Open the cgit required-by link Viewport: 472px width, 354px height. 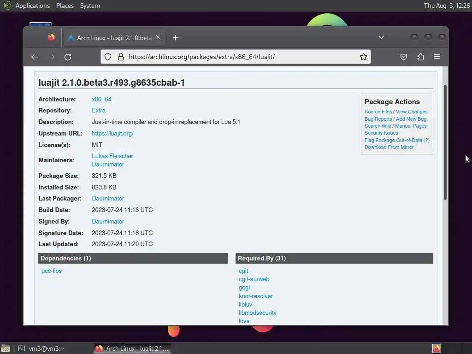(x=243, y=271)
